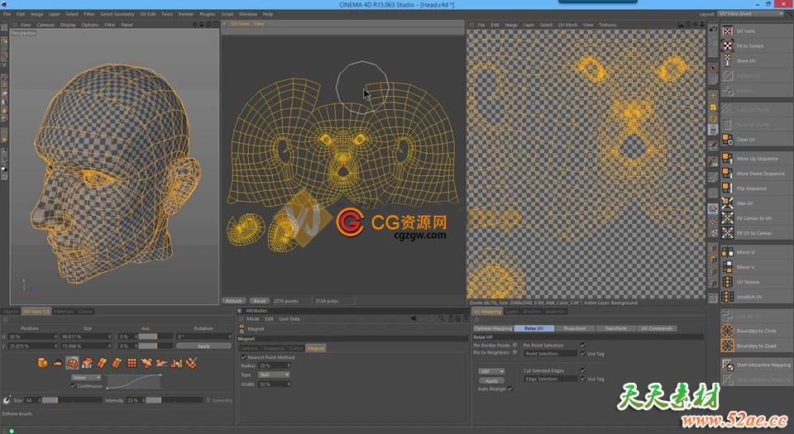Click the back arrow in Attributes panel
The width and height of the screenshot is (794, 434).
click(x=414, y=318)
